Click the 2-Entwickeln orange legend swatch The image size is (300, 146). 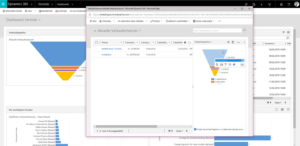coord(213,82)
